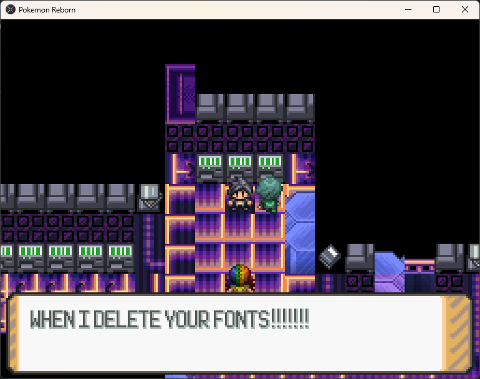Click the "Pokemon Reborn" window title text
This screenshot has height=379, width=480.
pyautogui.click(x=47, y=10)
